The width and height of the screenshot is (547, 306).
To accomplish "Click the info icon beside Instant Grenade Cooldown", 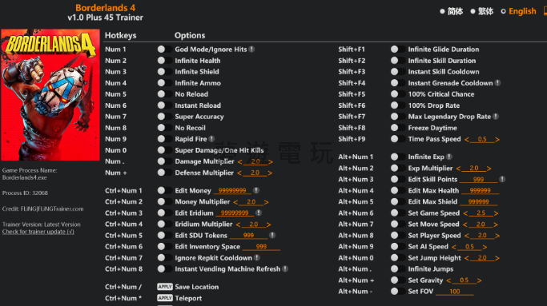I will click(498, 83).
